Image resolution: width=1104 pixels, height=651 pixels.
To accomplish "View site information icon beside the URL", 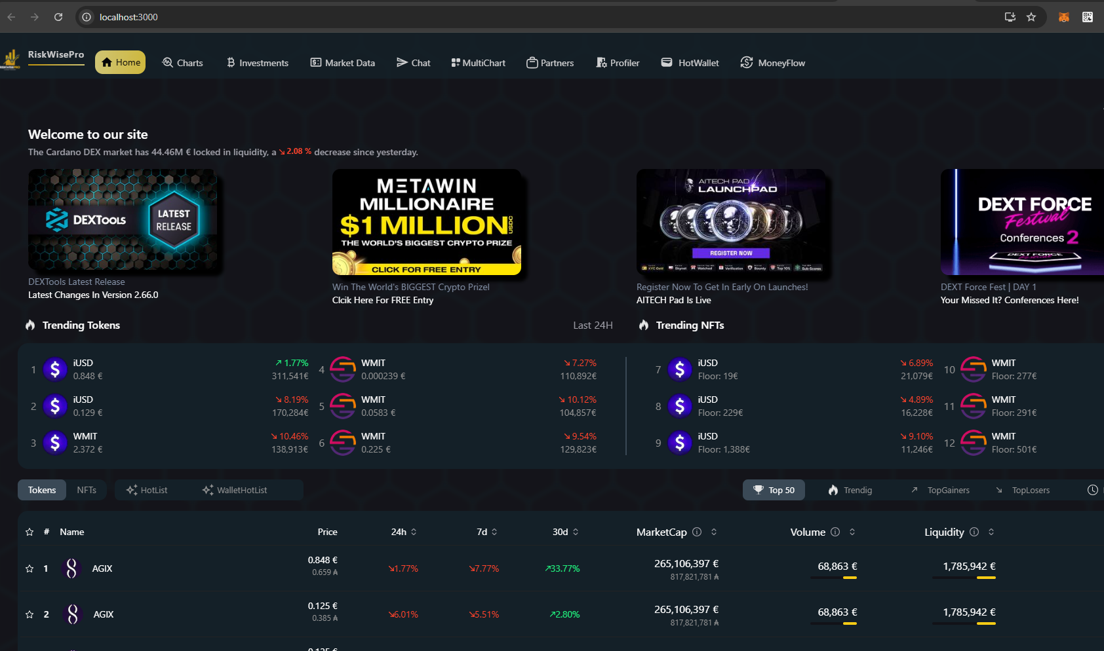I will click(x=87, y=17).
